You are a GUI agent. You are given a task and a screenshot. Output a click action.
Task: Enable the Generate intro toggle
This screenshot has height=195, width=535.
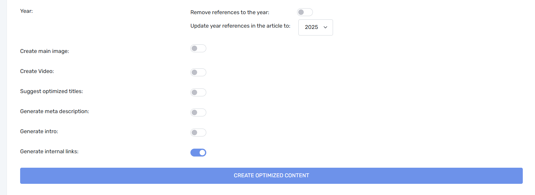point(198,133)
